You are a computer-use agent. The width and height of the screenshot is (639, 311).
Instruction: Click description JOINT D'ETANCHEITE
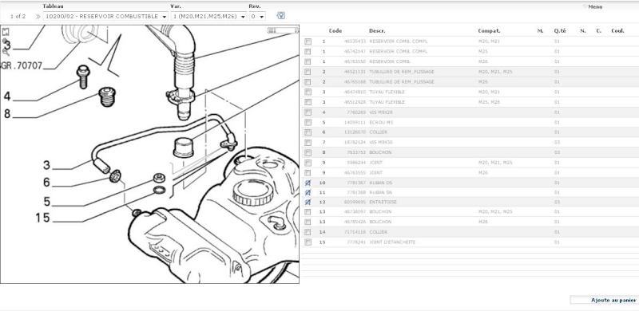392,242
